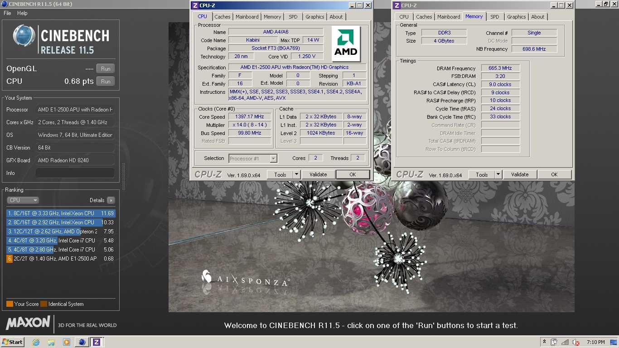This screenshot has width=619, height=348.
Task: Click Identical System brown legend swatch
Action: point(44,304)
